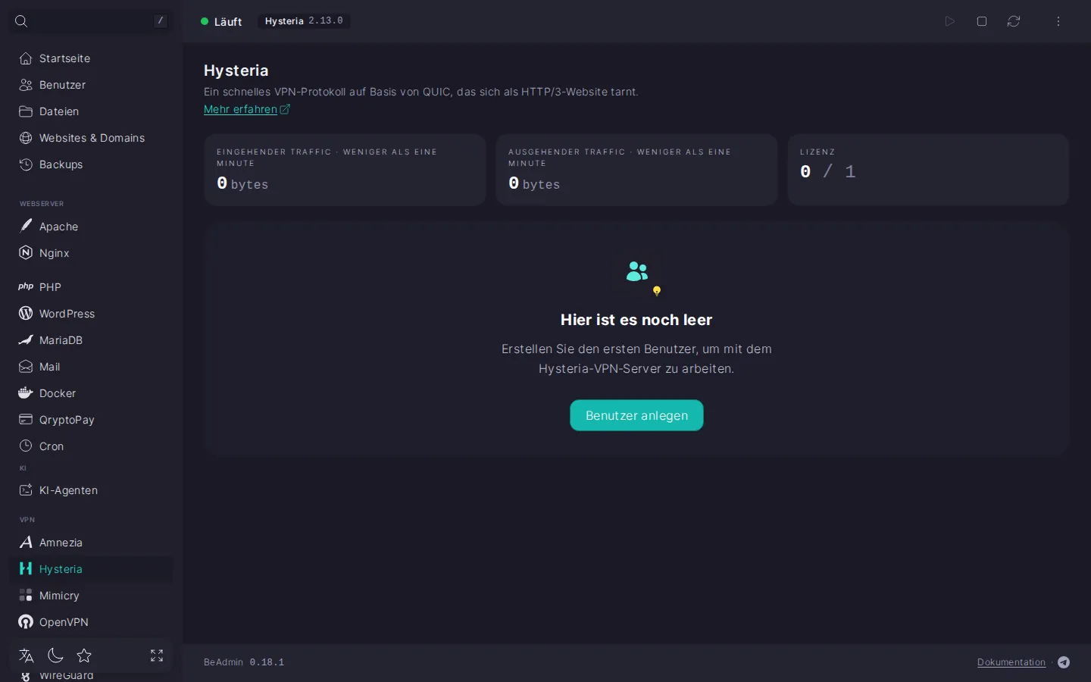Click the Hysteria 2.13.0 version badge

coord(304,21)
